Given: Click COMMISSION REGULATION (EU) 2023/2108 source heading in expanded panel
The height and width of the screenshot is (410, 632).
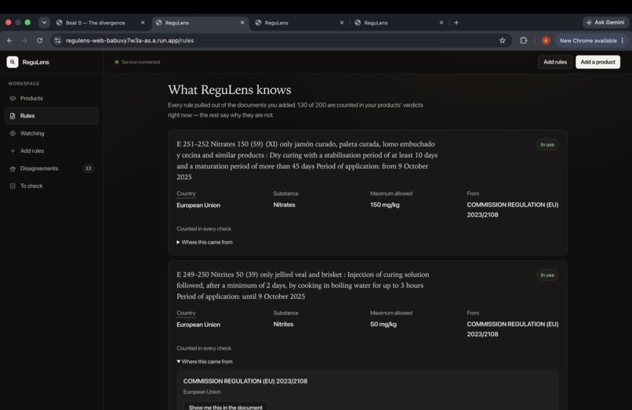Looking at the screenshot, I should 245,381.
